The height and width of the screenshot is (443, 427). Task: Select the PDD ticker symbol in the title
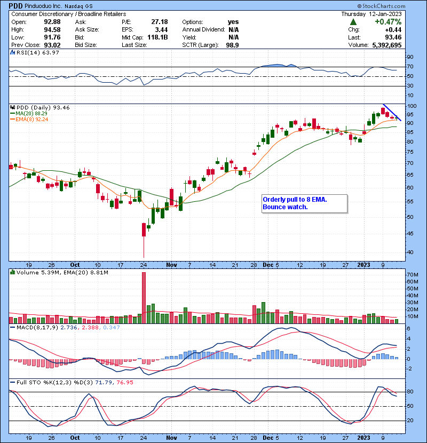(15, 6)
